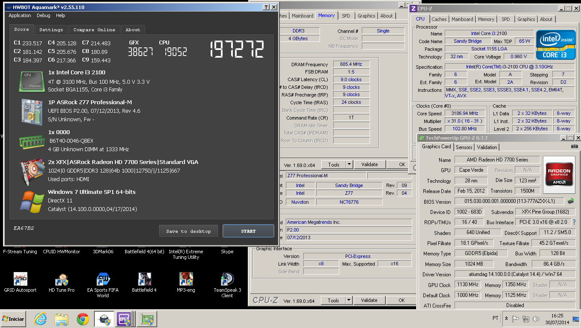Click the Multiplier value x 31.0
The height and width of the screenshot is (328, 581).
[464, 121]
